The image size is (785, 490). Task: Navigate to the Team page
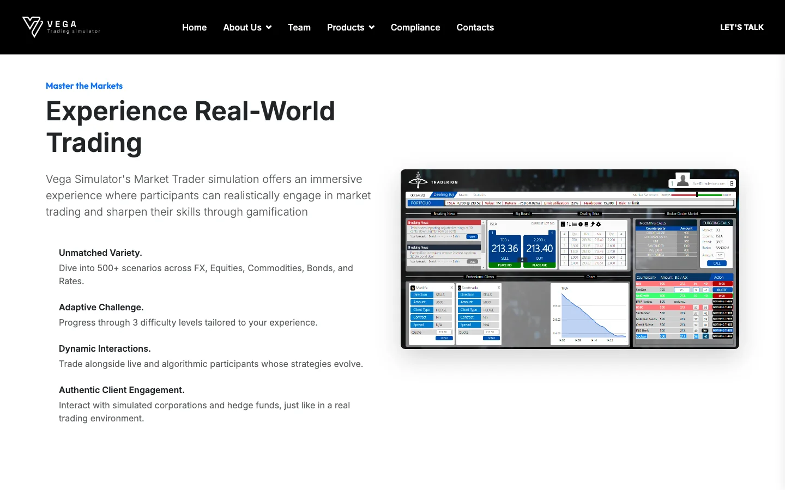[299, 27]
